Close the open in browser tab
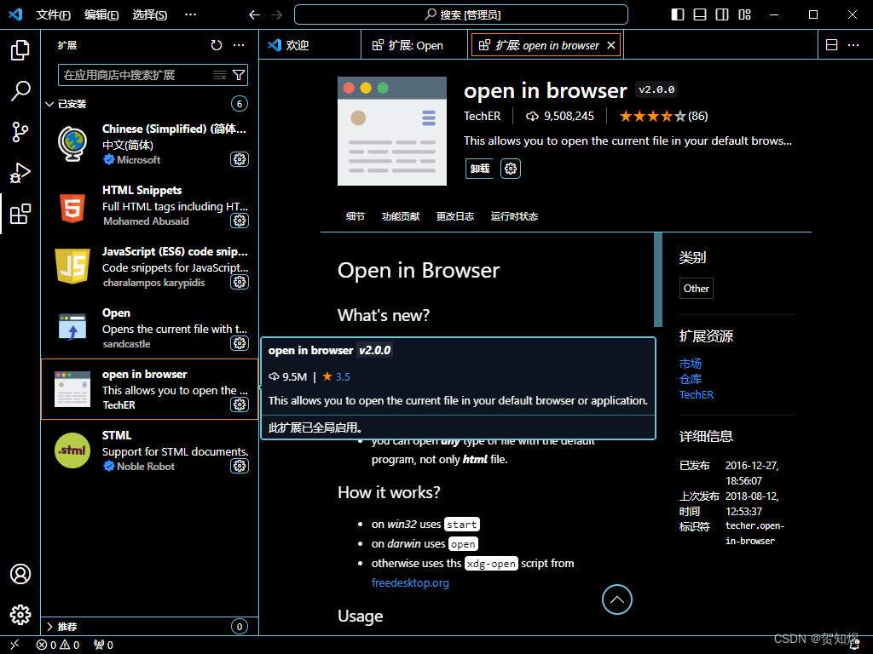Image resolution: width=873 pixels, height=654 pixels. pyautogui.click(x=610, y=45)
